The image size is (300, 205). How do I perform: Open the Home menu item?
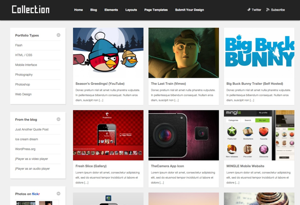[x=78, y=10]
